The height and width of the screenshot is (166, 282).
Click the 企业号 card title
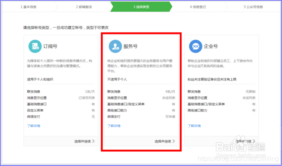tap(211, 46)
